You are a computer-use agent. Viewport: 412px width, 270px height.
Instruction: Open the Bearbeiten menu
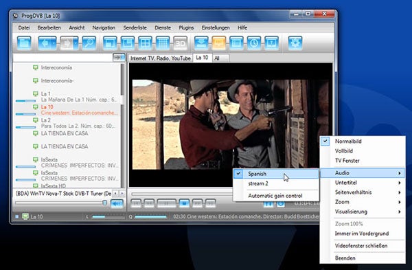(49, 27)
